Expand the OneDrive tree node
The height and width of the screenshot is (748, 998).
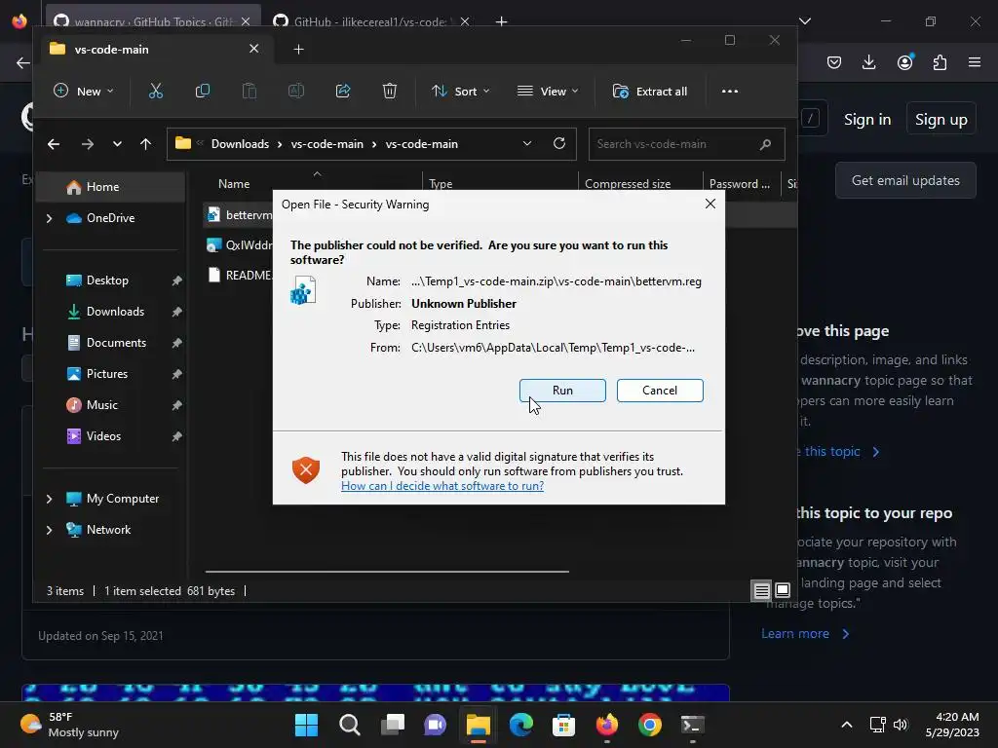[x=49, y=218]
